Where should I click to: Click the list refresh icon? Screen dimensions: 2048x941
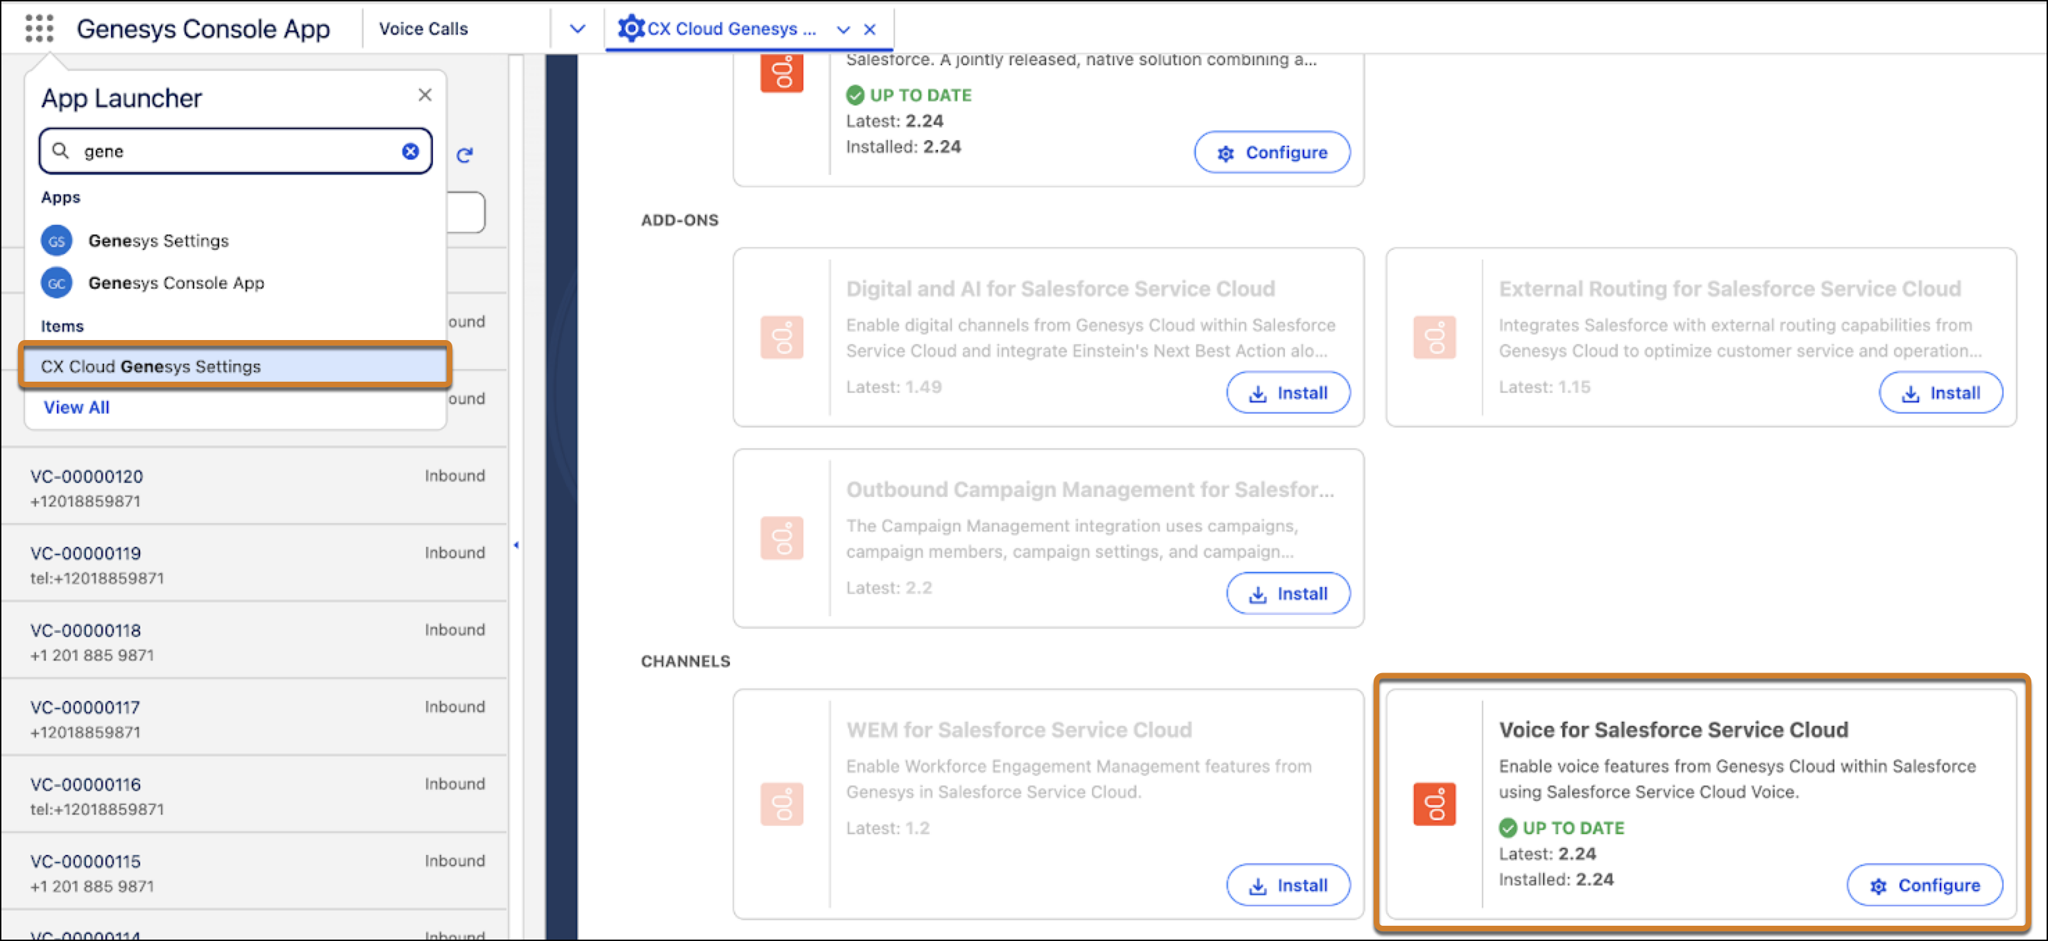(x=465, y=154)
